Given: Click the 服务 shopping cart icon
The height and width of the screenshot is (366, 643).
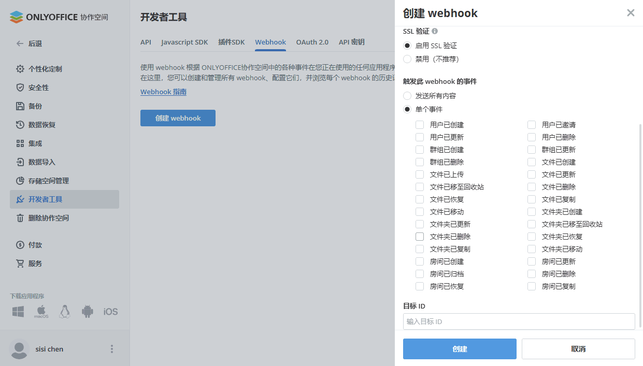Looking at the screenshot, I should 20,263.
